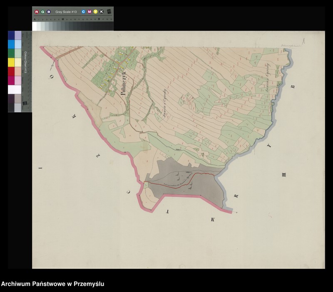This screenshot has height=292, width=333.
Task: Select the green swatch on colour chart
Action: (11, 53)
